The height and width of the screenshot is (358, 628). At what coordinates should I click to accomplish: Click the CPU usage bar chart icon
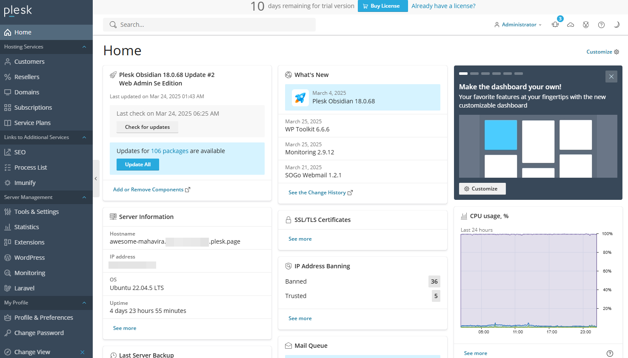point(464,216)
